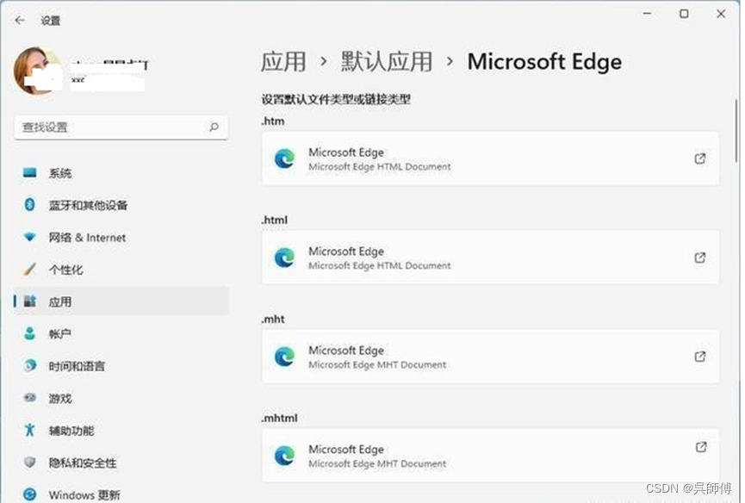Open the user profile avatar picture
The height and width of the screenshot is (503, 745).
pos(38,71)
